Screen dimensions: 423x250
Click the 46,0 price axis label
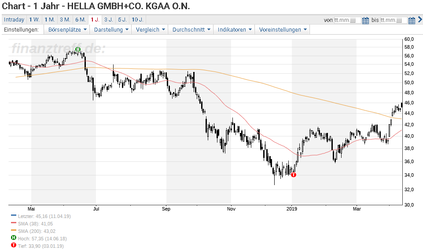pyautogui.click(x=409, y=103)
